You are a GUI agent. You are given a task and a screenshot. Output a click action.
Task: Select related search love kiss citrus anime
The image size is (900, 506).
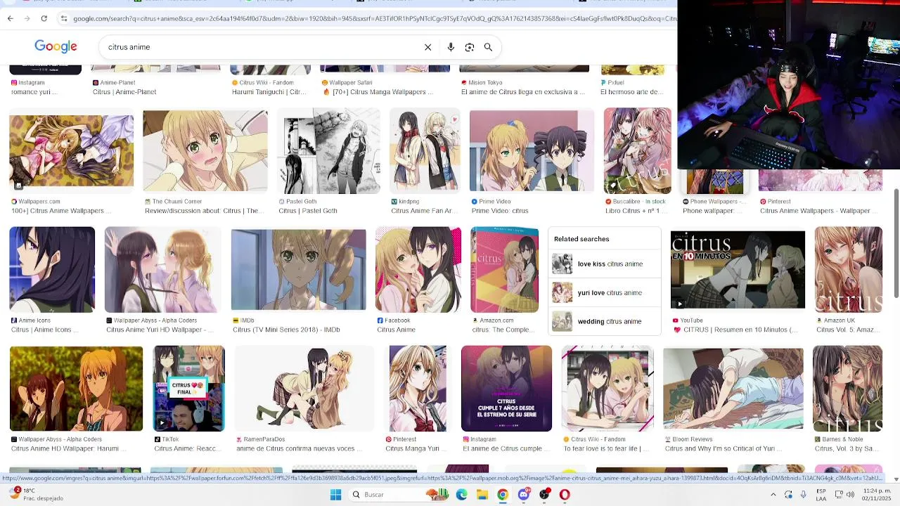pos(604,264)
